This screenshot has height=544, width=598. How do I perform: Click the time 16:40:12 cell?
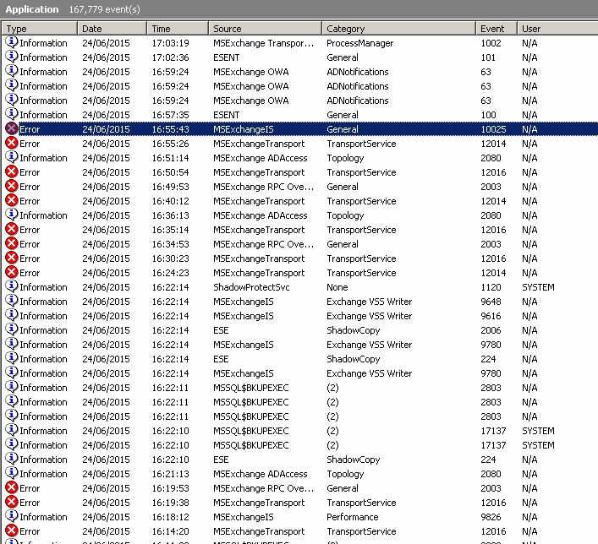[x=171, y=201]
